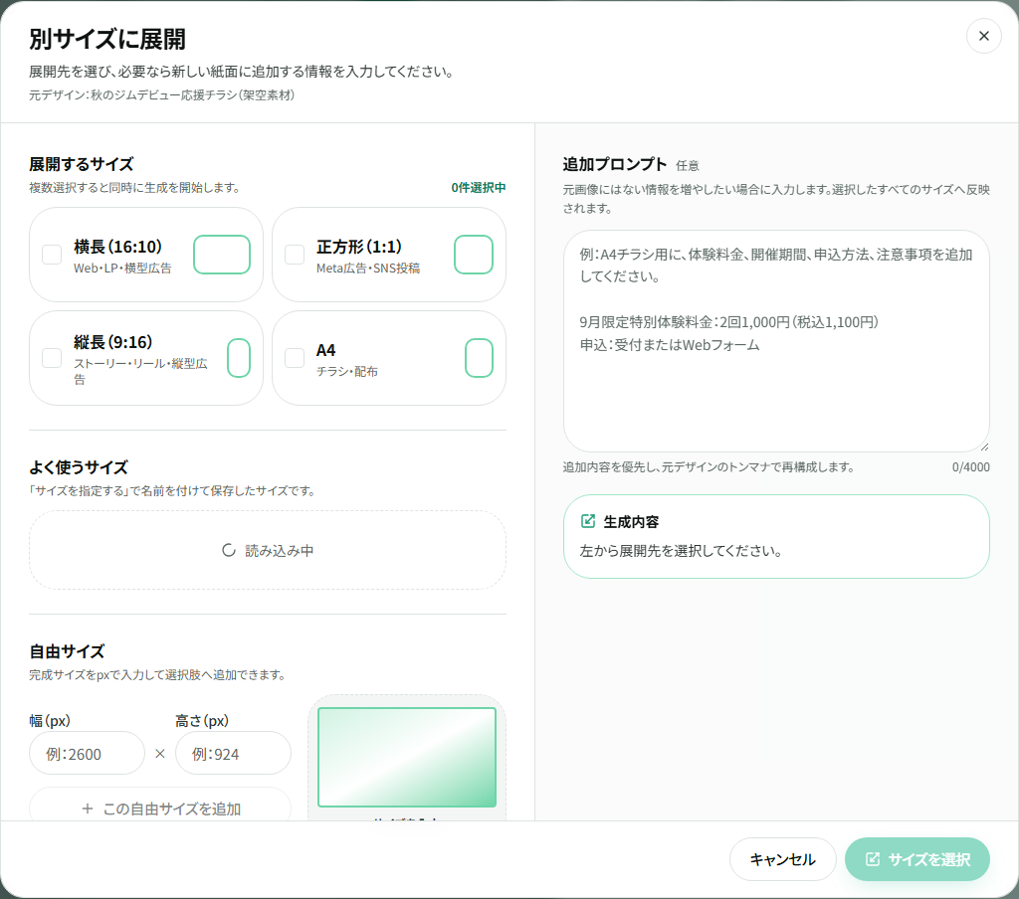Click the 16:10 landscape shape preview icon
The height and width of the screenshot is (899, 1019).
[x=222, y=255]
